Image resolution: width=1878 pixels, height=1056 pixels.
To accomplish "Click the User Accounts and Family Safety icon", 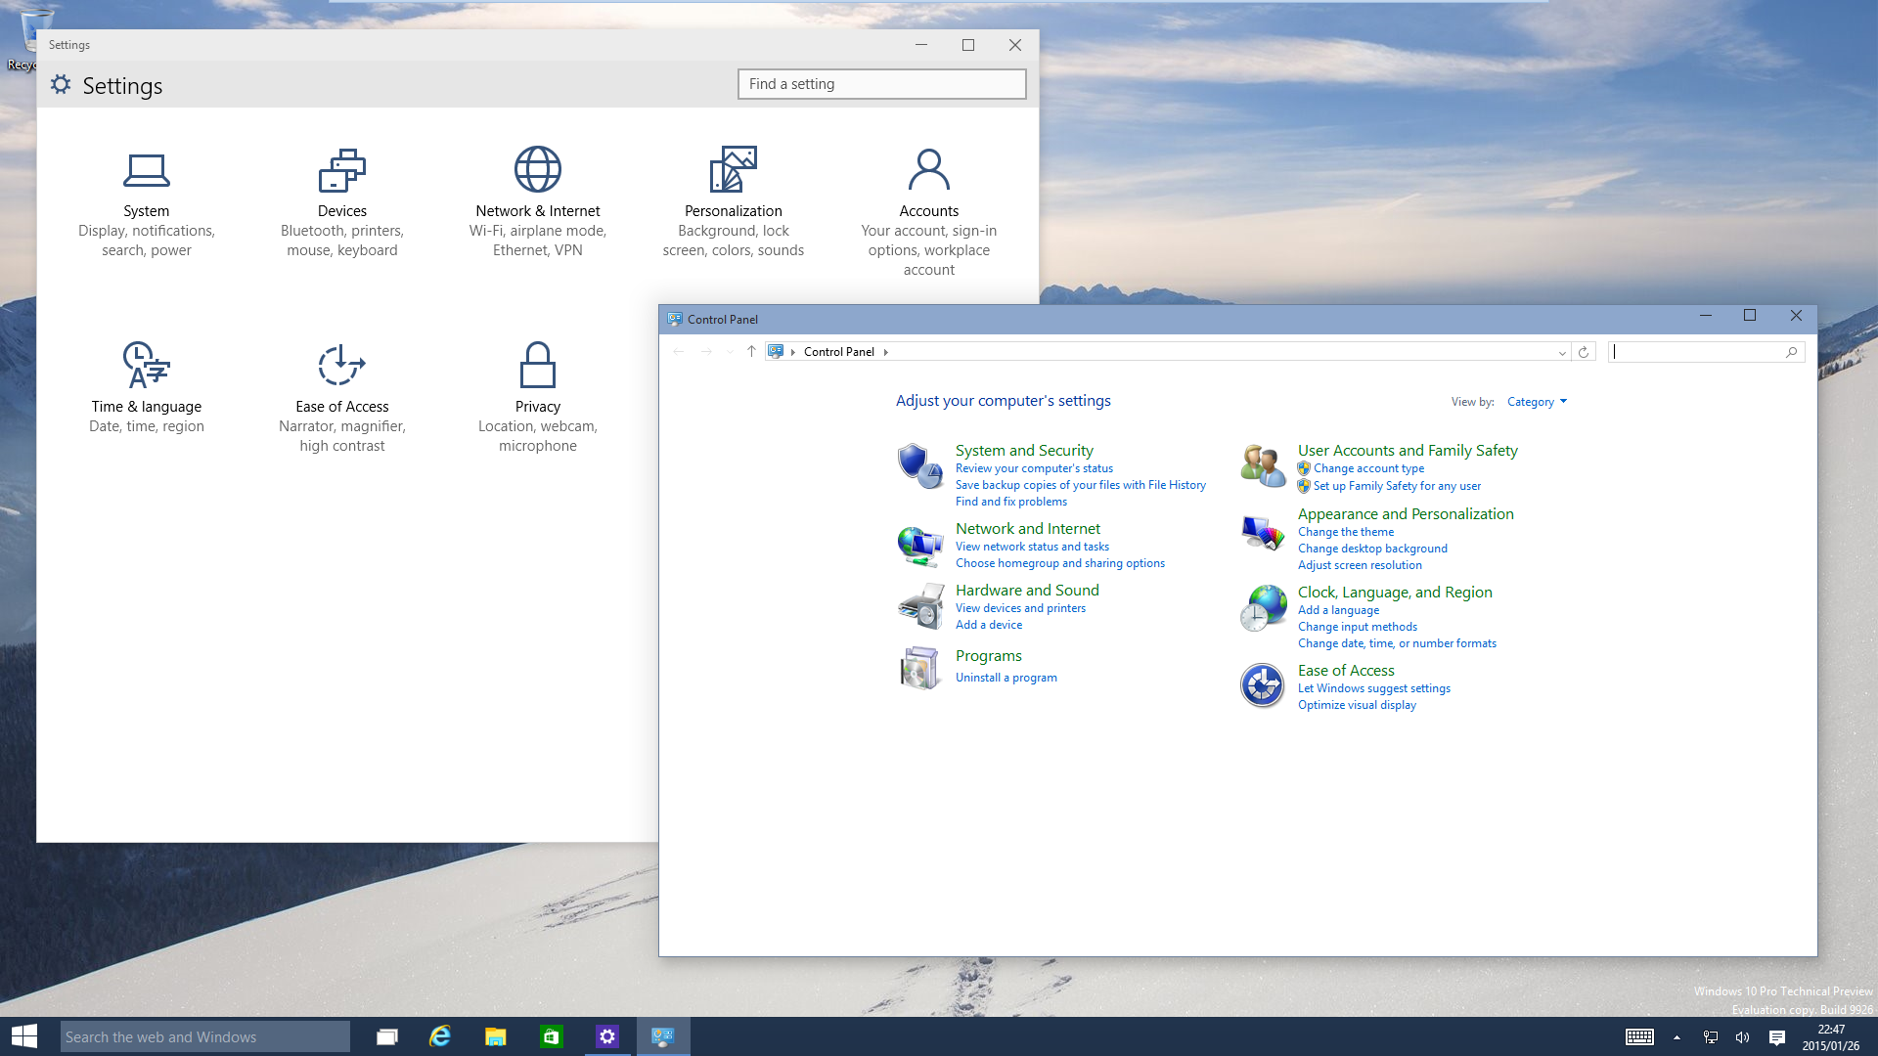I will pyautogui.click(x=1263, y=466).
